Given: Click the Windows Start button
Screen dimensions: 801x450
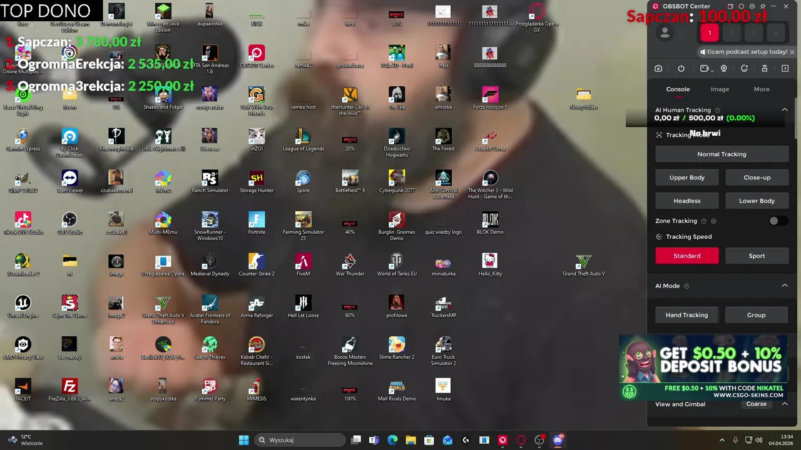Looking at the screenshot, I should pyautogui.click(x=243, y=440).
